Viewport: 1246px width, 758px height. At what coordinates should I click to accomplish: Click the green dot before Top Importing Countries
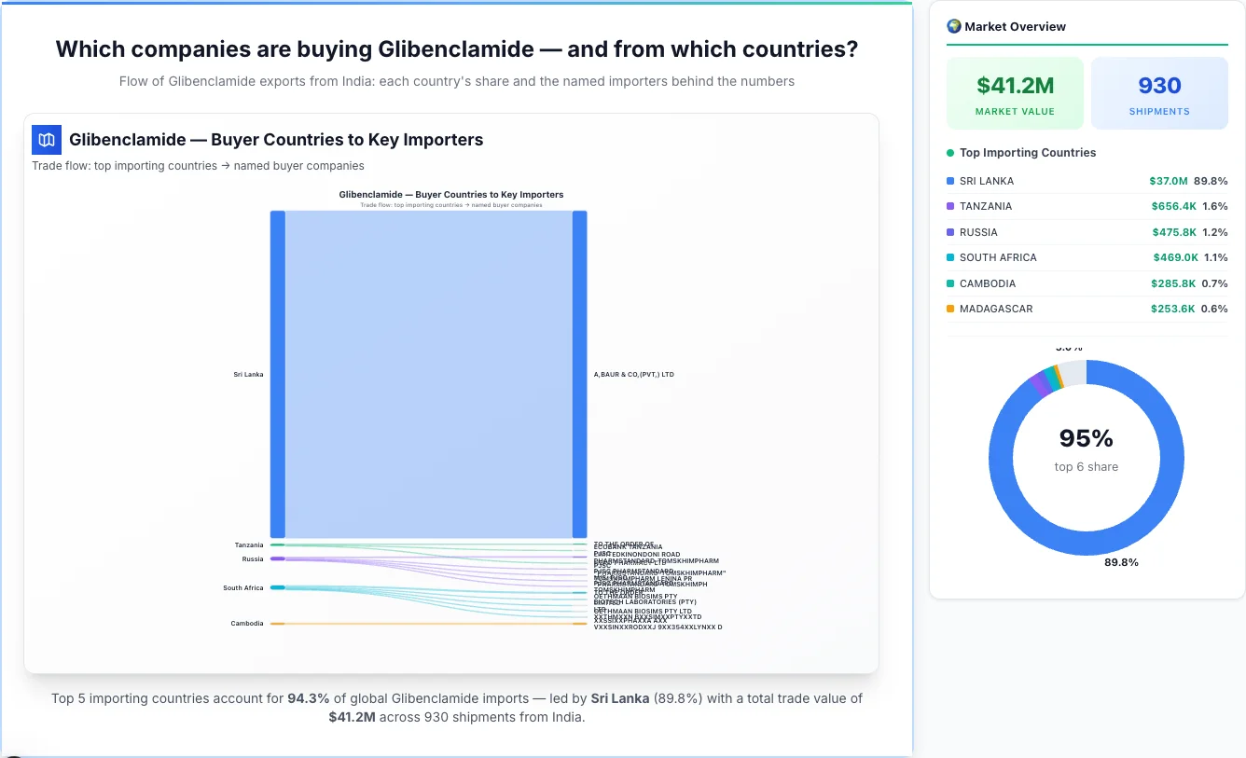[948, 153]
